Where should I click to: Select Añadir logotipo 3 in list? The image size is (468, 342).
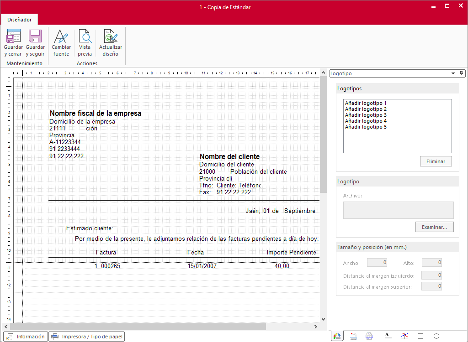(x=366, y=115)
